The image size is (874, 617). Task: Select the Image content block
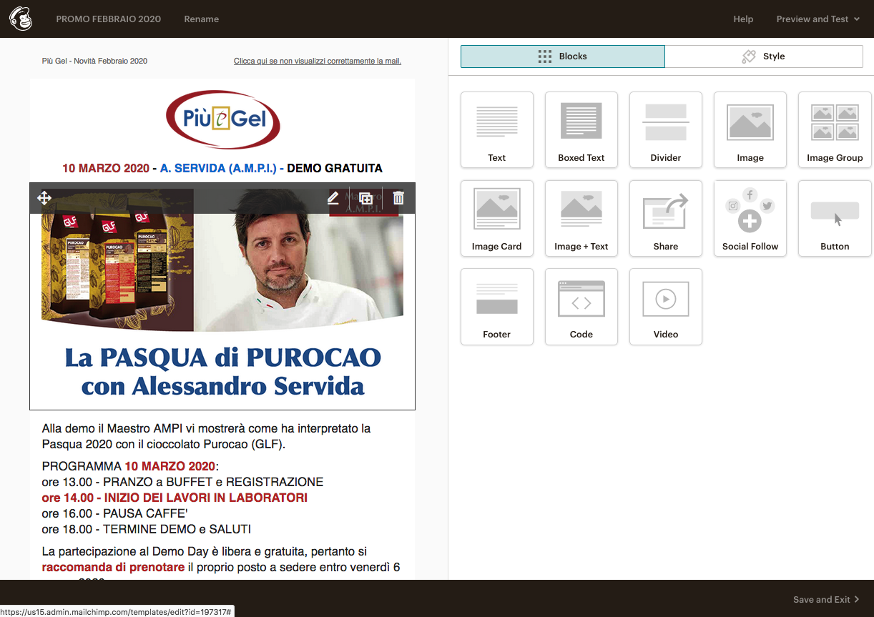[750, 130]
